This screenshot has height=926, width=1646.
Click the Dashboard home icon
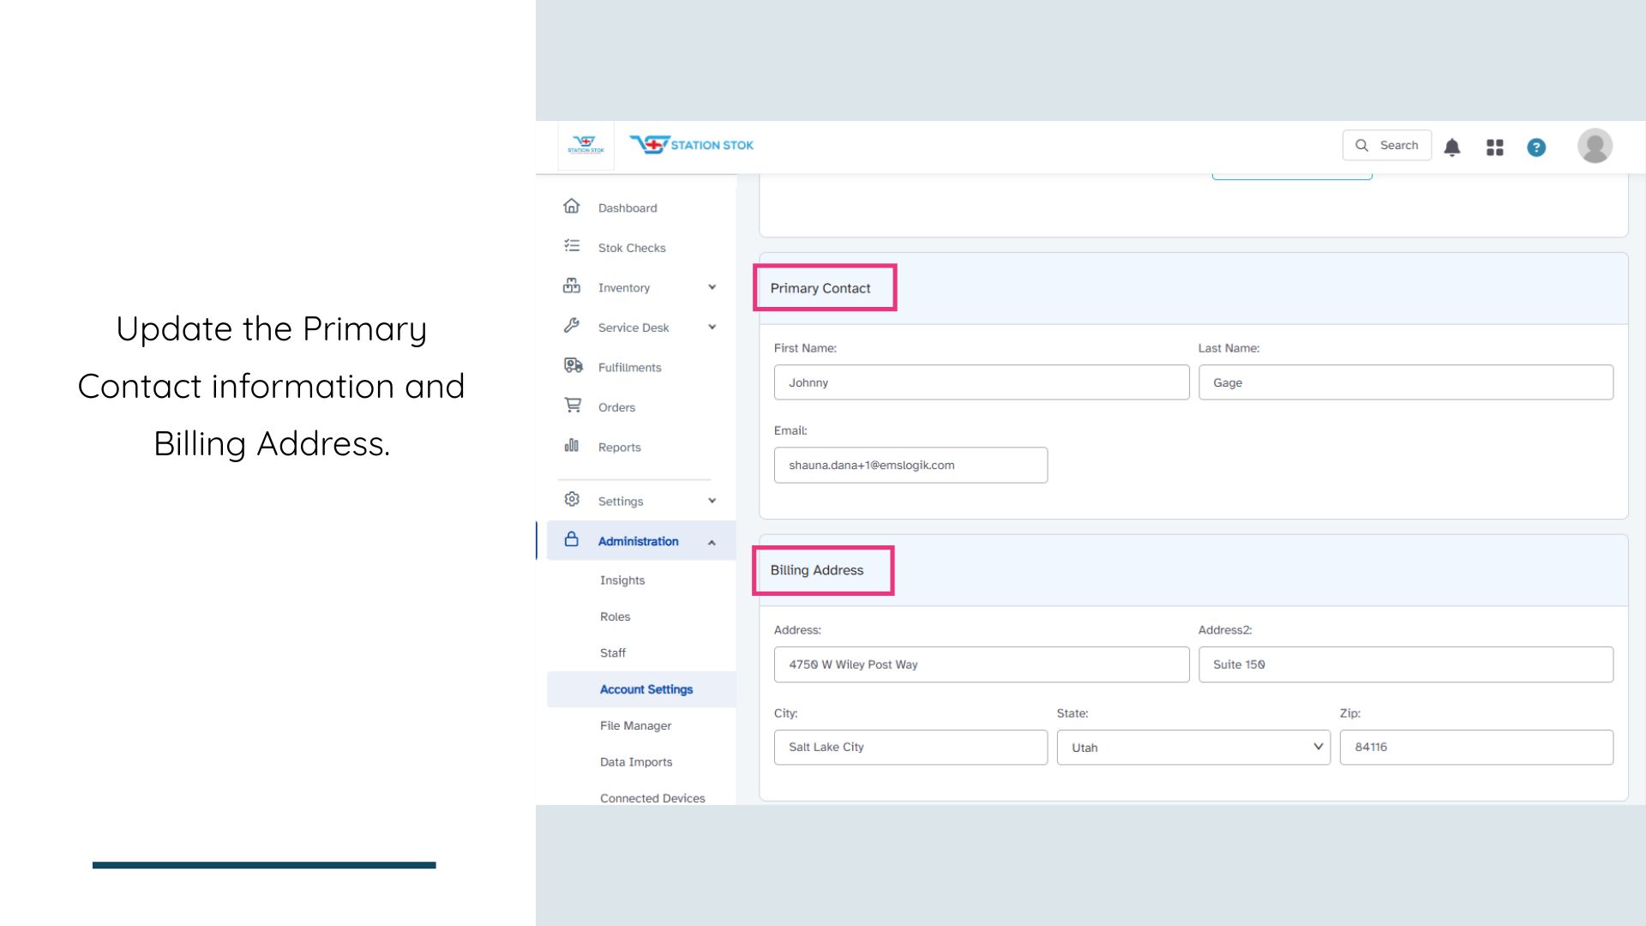point(572,207)
